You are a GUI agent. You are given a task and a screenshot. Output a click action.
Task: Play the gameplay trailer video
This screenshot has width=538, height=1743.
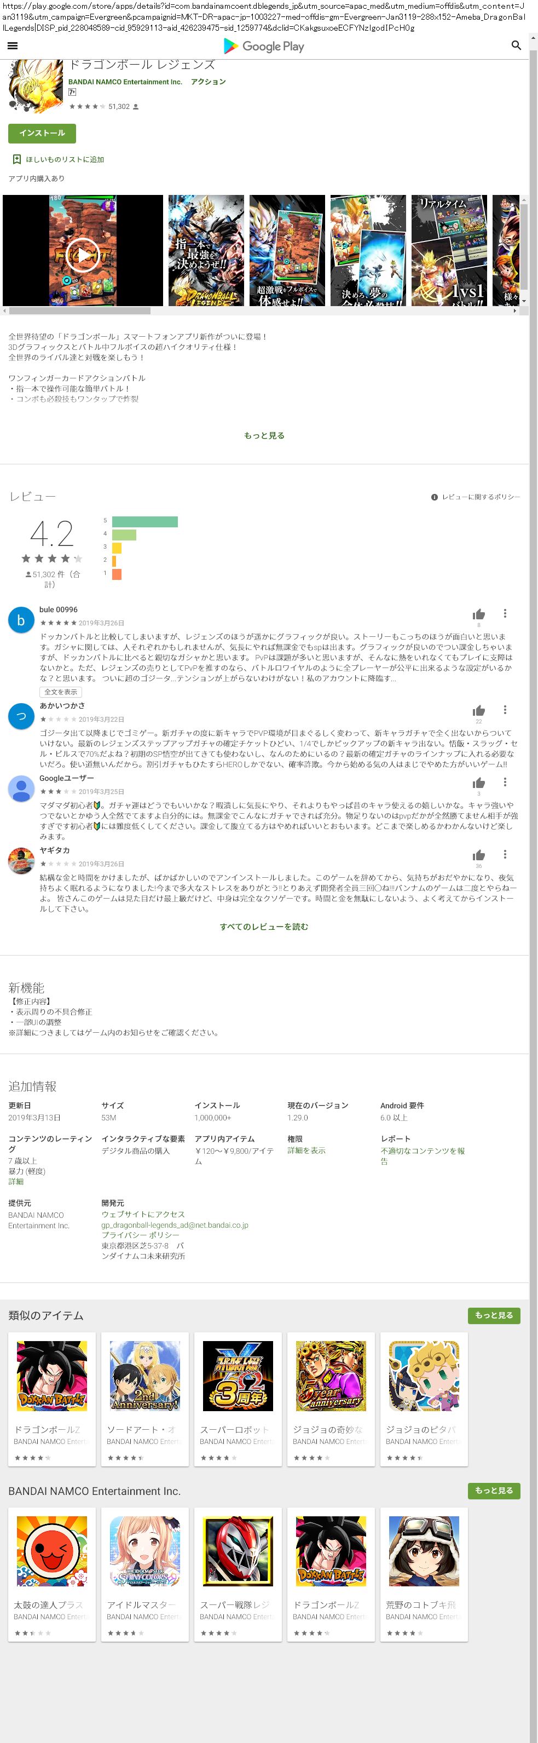click(83, 255)
